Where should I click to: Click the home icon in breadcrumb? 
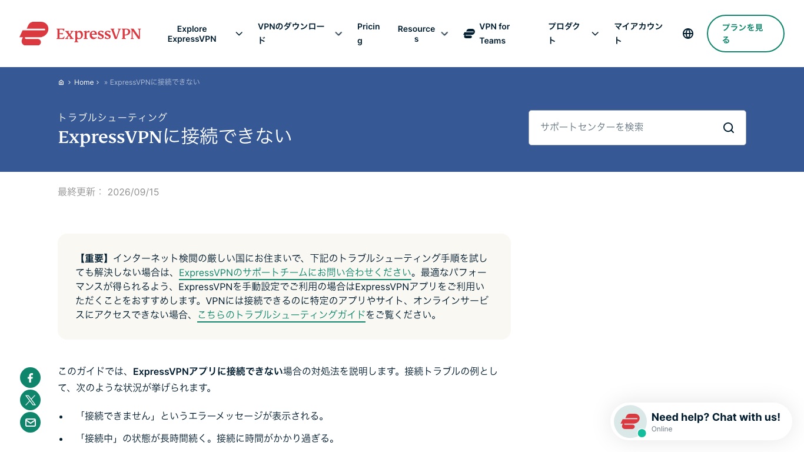point(61,82)
